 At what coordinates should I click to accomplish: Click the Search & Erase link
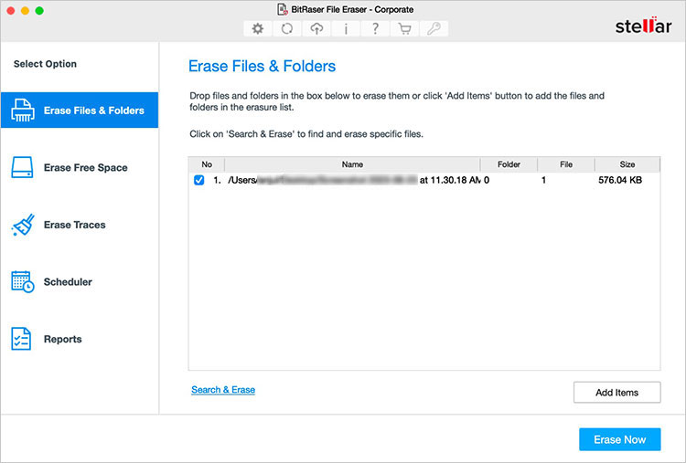click(223, 390)
